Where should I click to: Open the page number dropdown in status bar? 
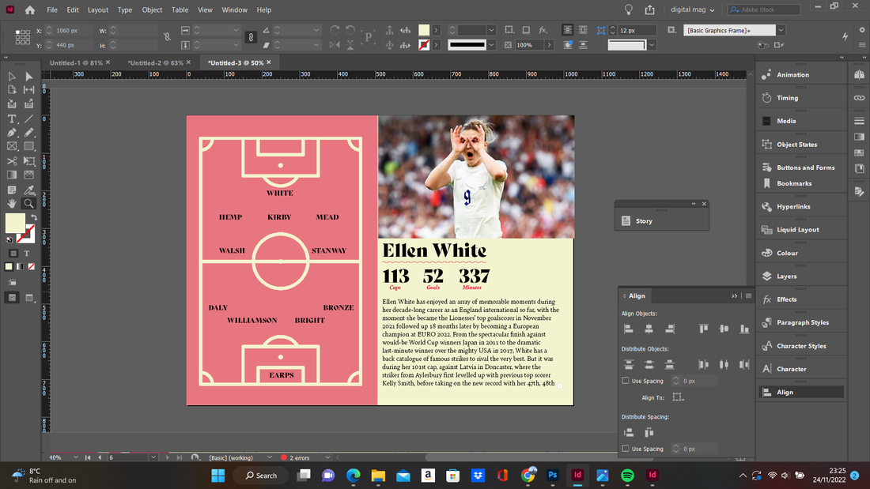click(x=153, y=457)
